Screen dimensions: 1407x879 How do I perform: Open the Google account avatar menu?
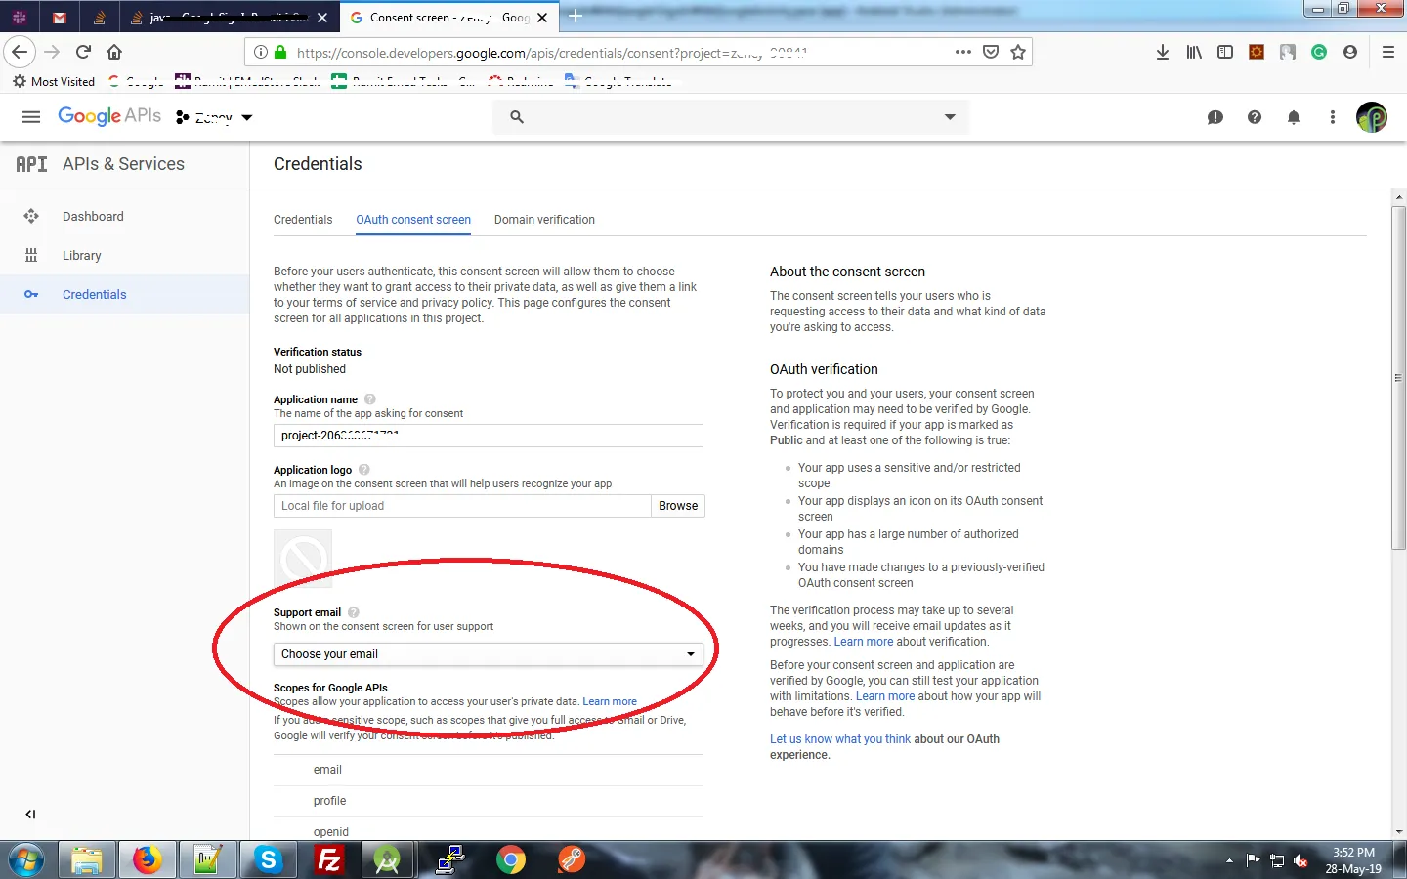click(x=1372, y=117)
